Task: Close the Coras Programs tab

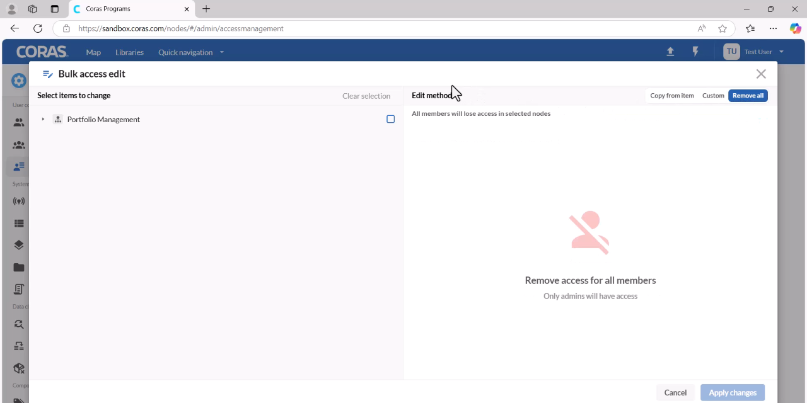Action: (187, 9)
